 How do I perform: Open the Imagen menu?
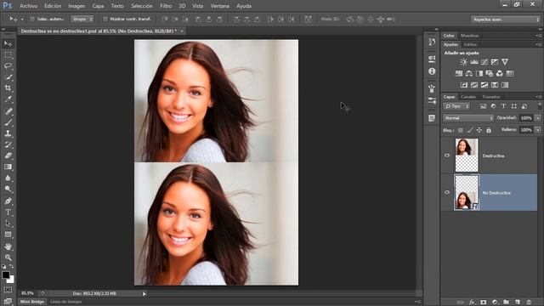76,6
